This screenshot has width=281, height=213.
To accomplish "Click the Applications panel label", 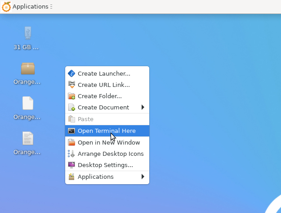I will pyautogui.click(x=31, y=7).
